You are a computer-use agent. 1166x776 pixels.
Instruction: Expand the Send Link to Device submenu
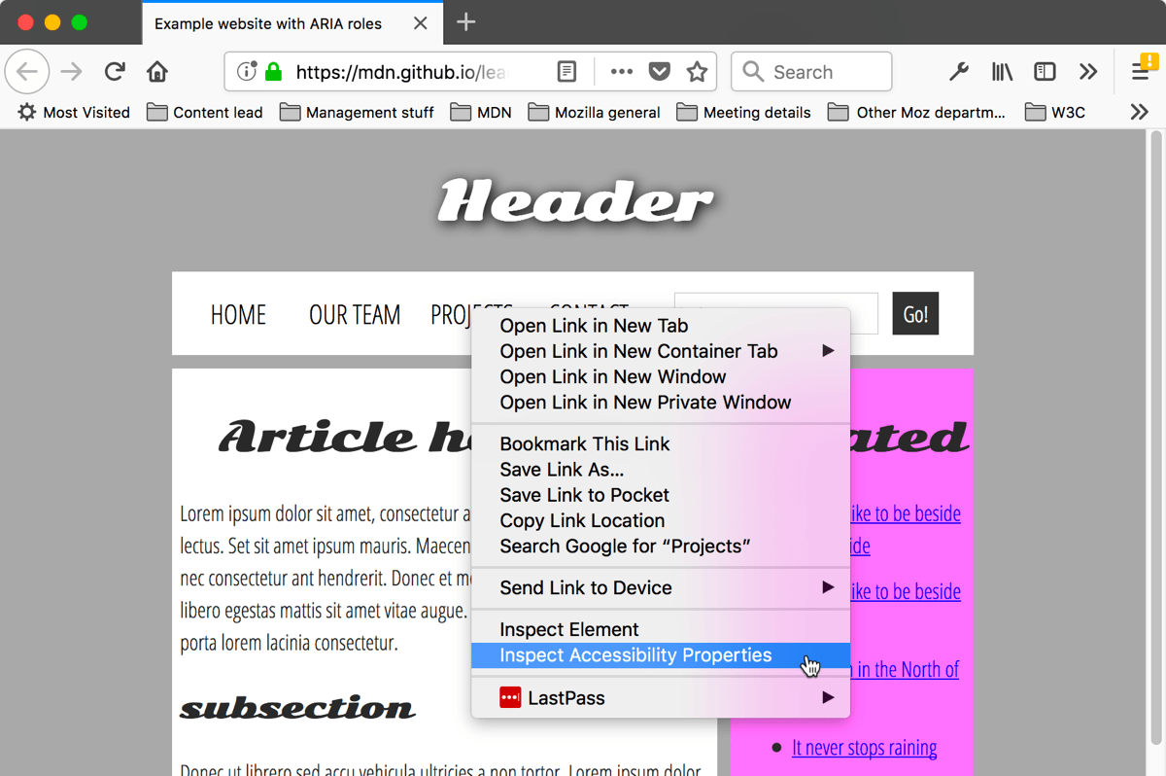[584, 587]
